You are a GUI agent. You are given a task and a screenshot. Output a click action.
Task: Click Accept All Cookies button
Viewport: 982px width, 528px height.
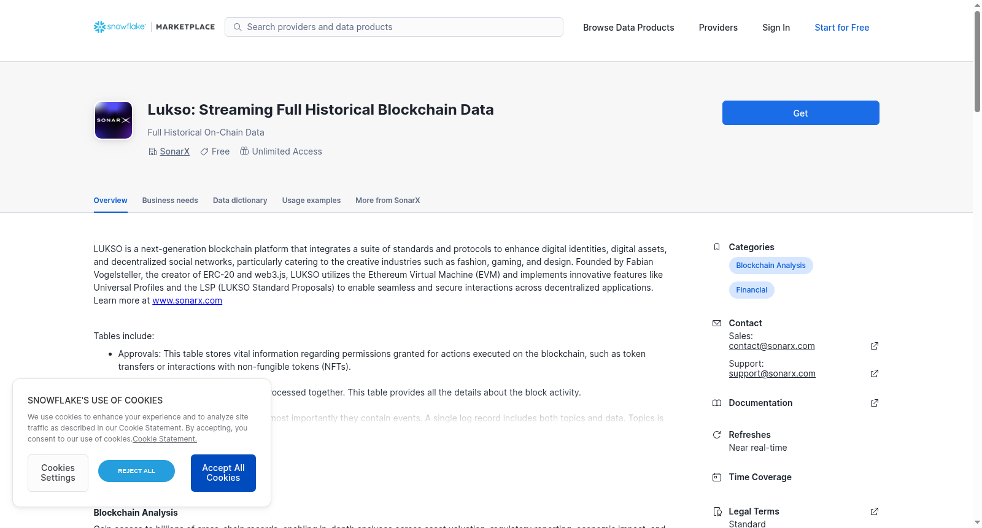pos(223,473)
